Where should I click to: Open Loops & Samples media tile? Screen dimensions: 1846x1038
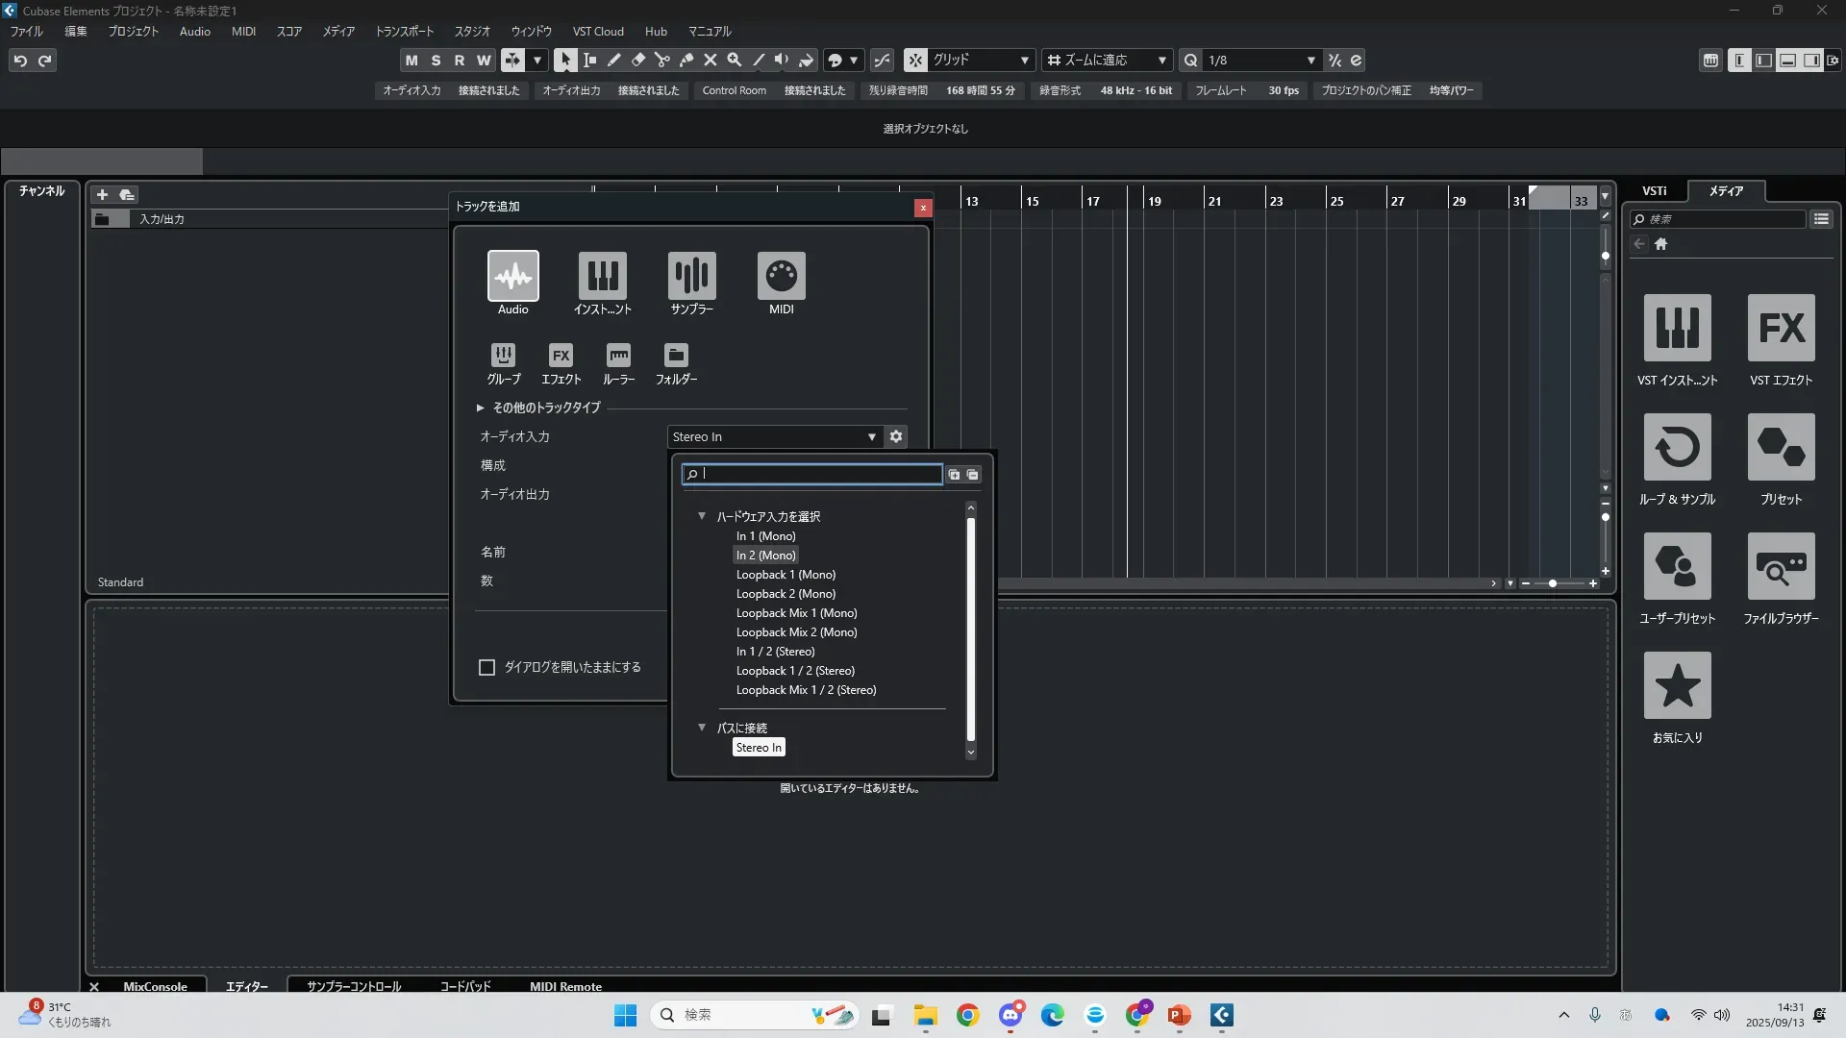[1677, 447]
